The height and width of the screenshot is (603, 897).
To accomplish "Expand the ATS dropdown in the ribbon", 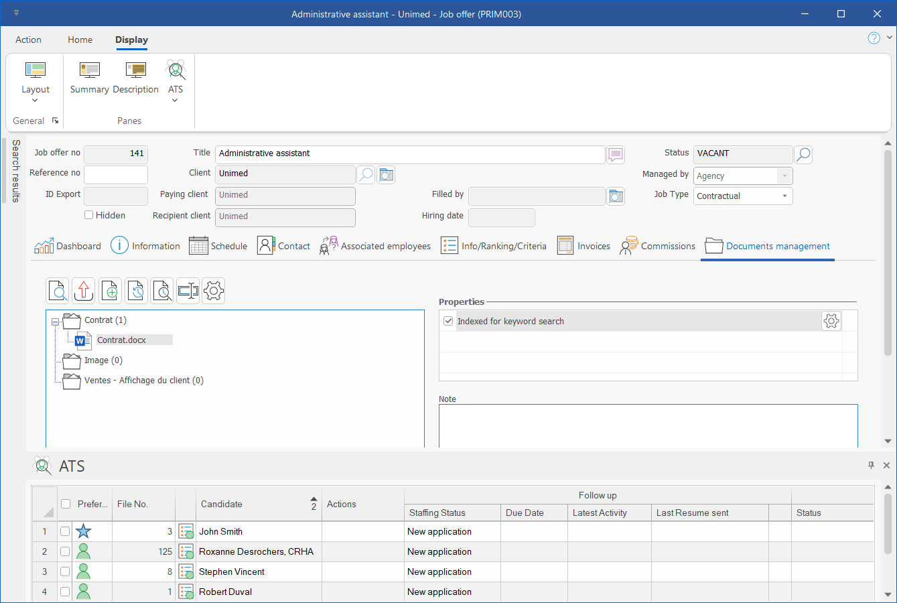I will (x=175, y=100).
